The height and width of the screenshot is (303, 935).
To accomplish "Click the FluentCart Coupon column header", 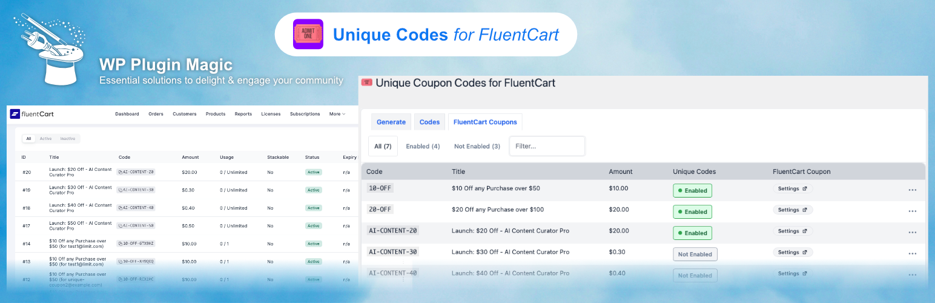I will pyautogui.click(x=802, y=171).
